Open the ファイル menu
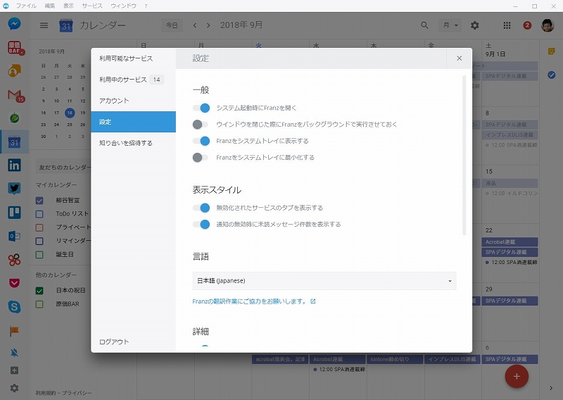This screenshot has width=563, height=400. tap(26, 6)
